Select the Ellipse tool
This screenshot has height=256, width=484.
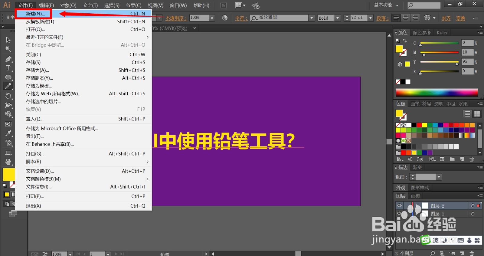tap(8, 77)
